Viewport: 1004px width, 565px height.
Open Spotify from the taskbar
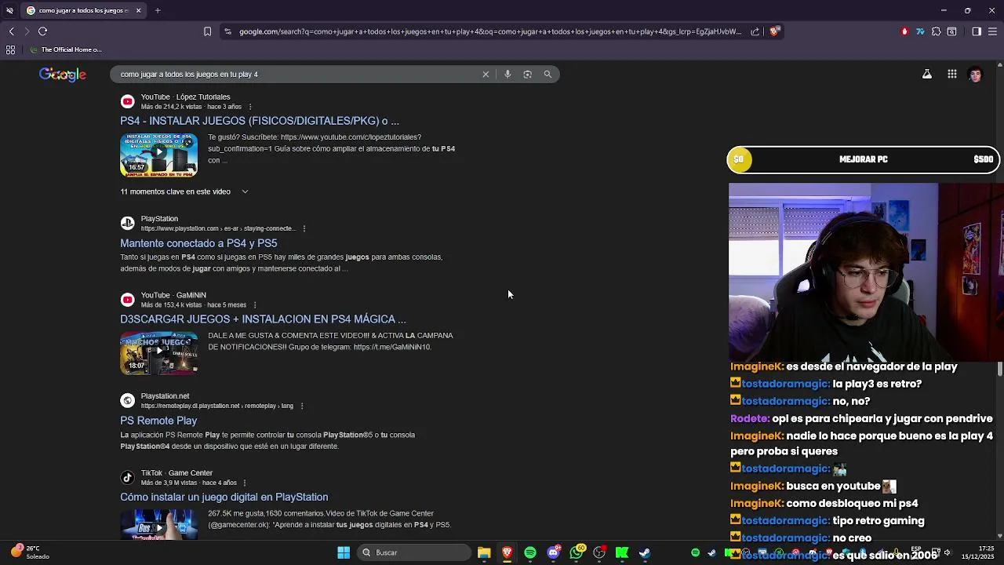(530, 552)
